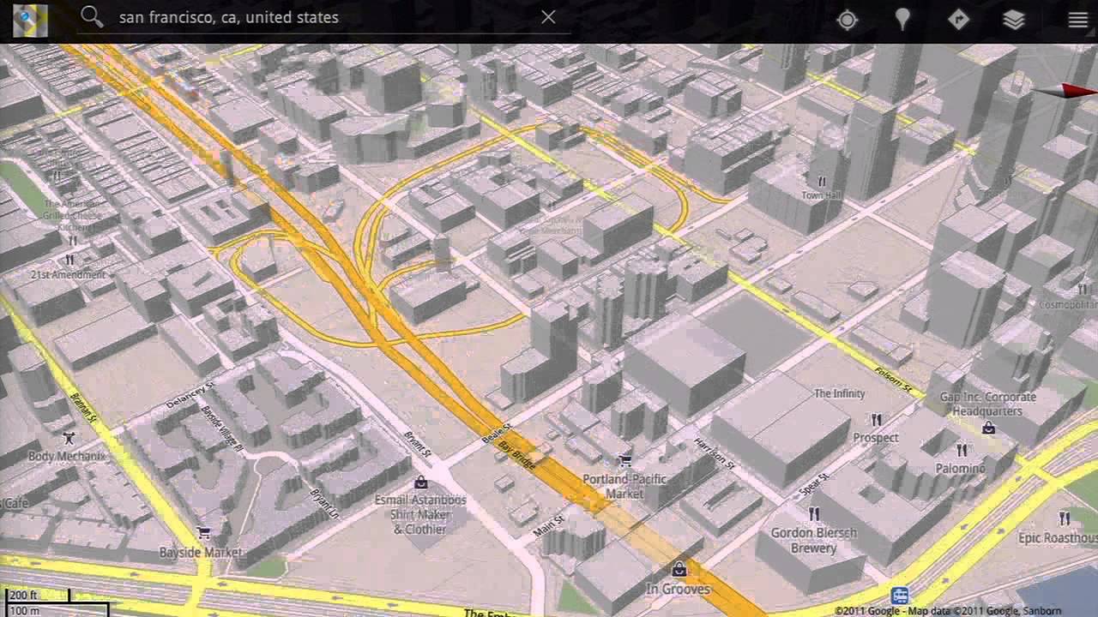
Task: Select the Town Hall restaurant icon
Action: click(x=822, y=182)
